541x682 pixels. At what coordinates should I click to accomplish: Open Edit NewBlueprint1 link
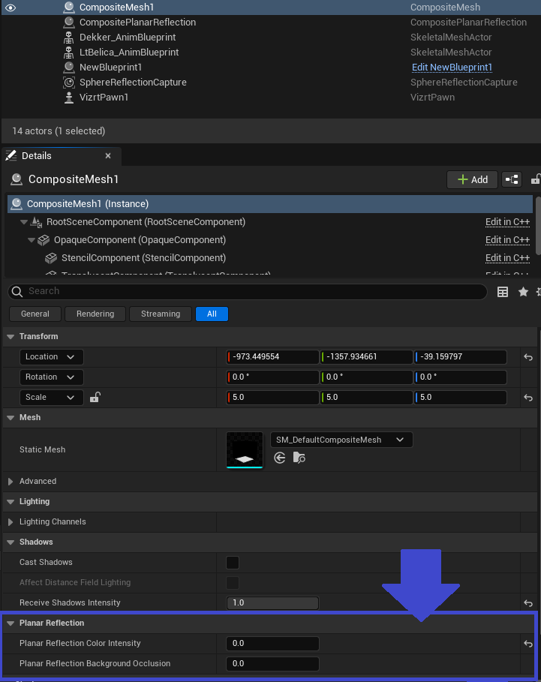pyautogui.click(x=452, y=68)
